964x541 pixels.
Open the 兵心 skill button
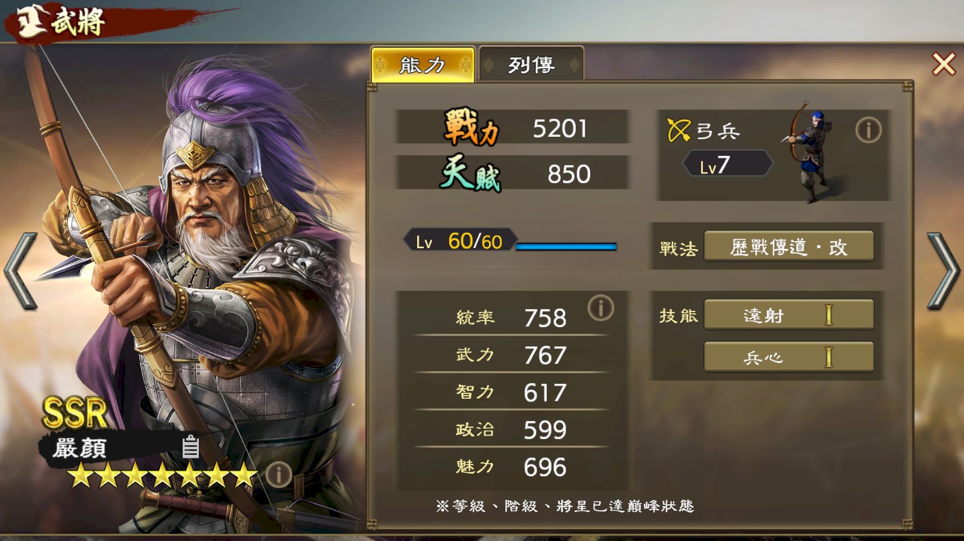coord(789,357)
